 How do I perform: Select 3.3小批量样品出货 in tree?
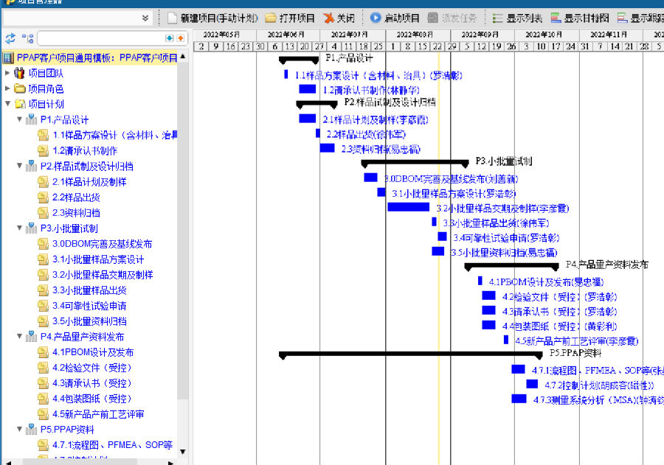pos(89,290)
